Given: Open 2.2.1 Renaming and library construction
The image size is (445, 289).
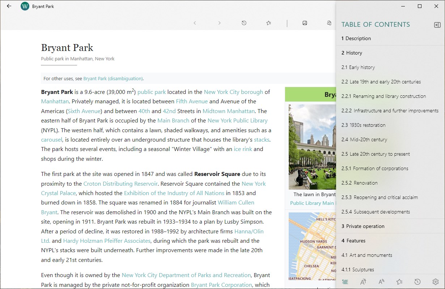Looking at the screenshot, I should pos(390,96).
